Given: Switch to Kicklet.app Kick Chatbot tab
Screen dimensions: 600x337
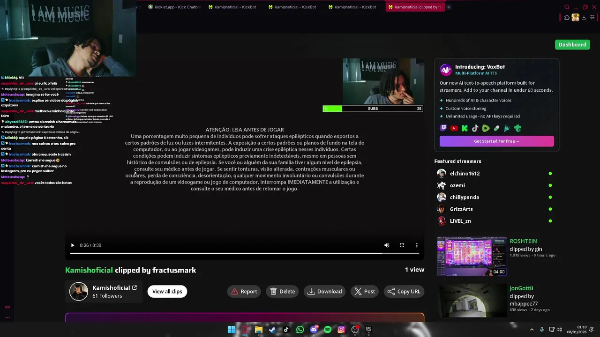Looking at the screenshot, I should (x=174, y=7).
